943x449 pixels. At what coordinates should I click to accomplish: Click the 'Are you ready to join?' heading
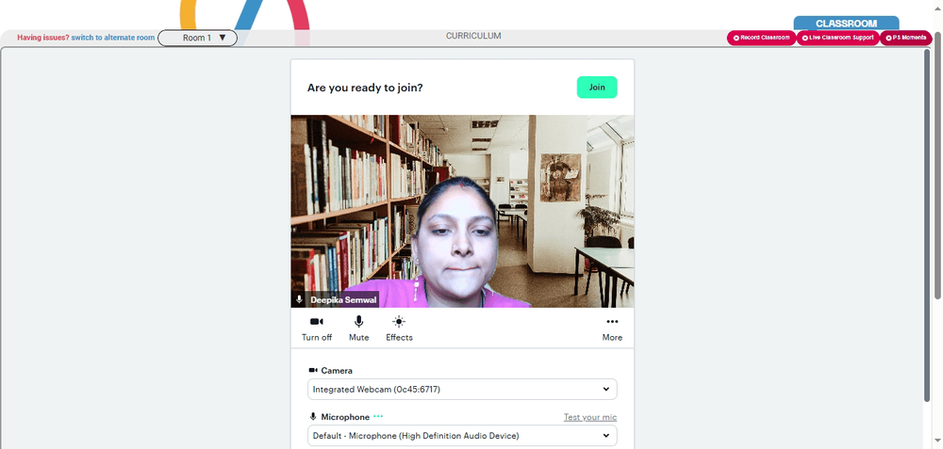pyautogui.click(x=365, y=88)
